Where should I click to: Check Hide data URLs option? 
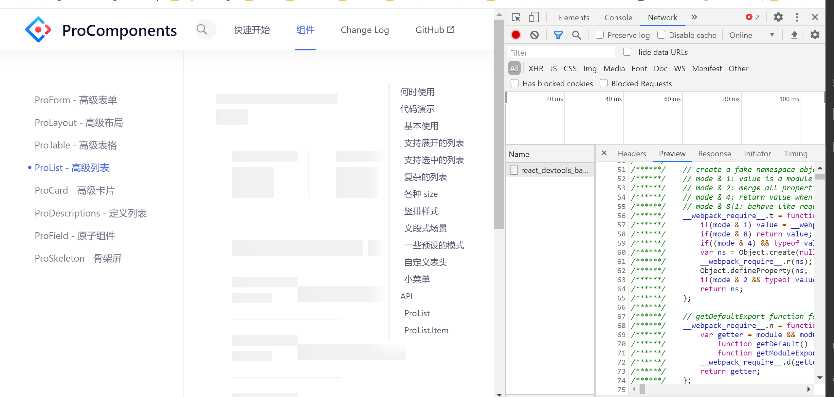627,52
